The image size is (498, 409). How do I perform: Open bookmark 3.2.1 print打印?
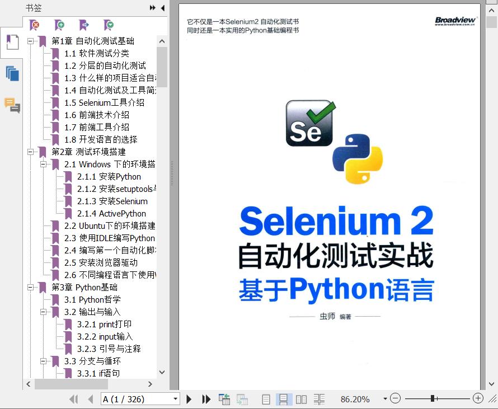104,324
